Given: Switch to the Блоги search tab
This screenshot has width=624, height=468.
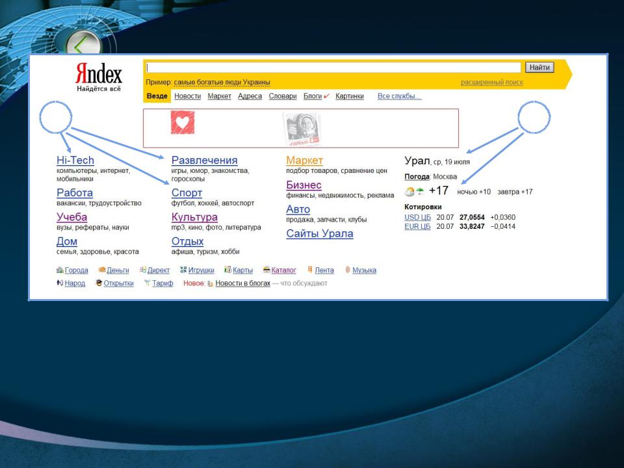Looking at the screenshot, I should click(313, 96).
